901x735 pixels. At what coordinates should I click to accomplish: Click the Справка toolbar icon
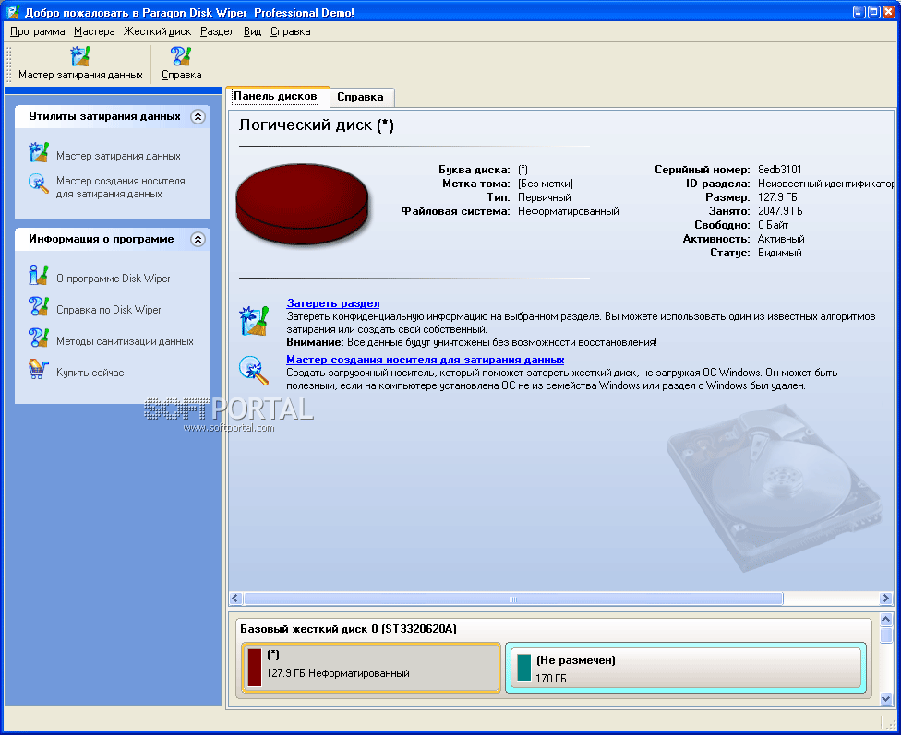[181, 56]
